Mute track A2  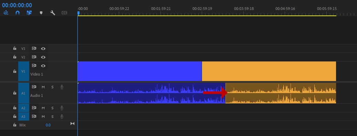point(43,108)
